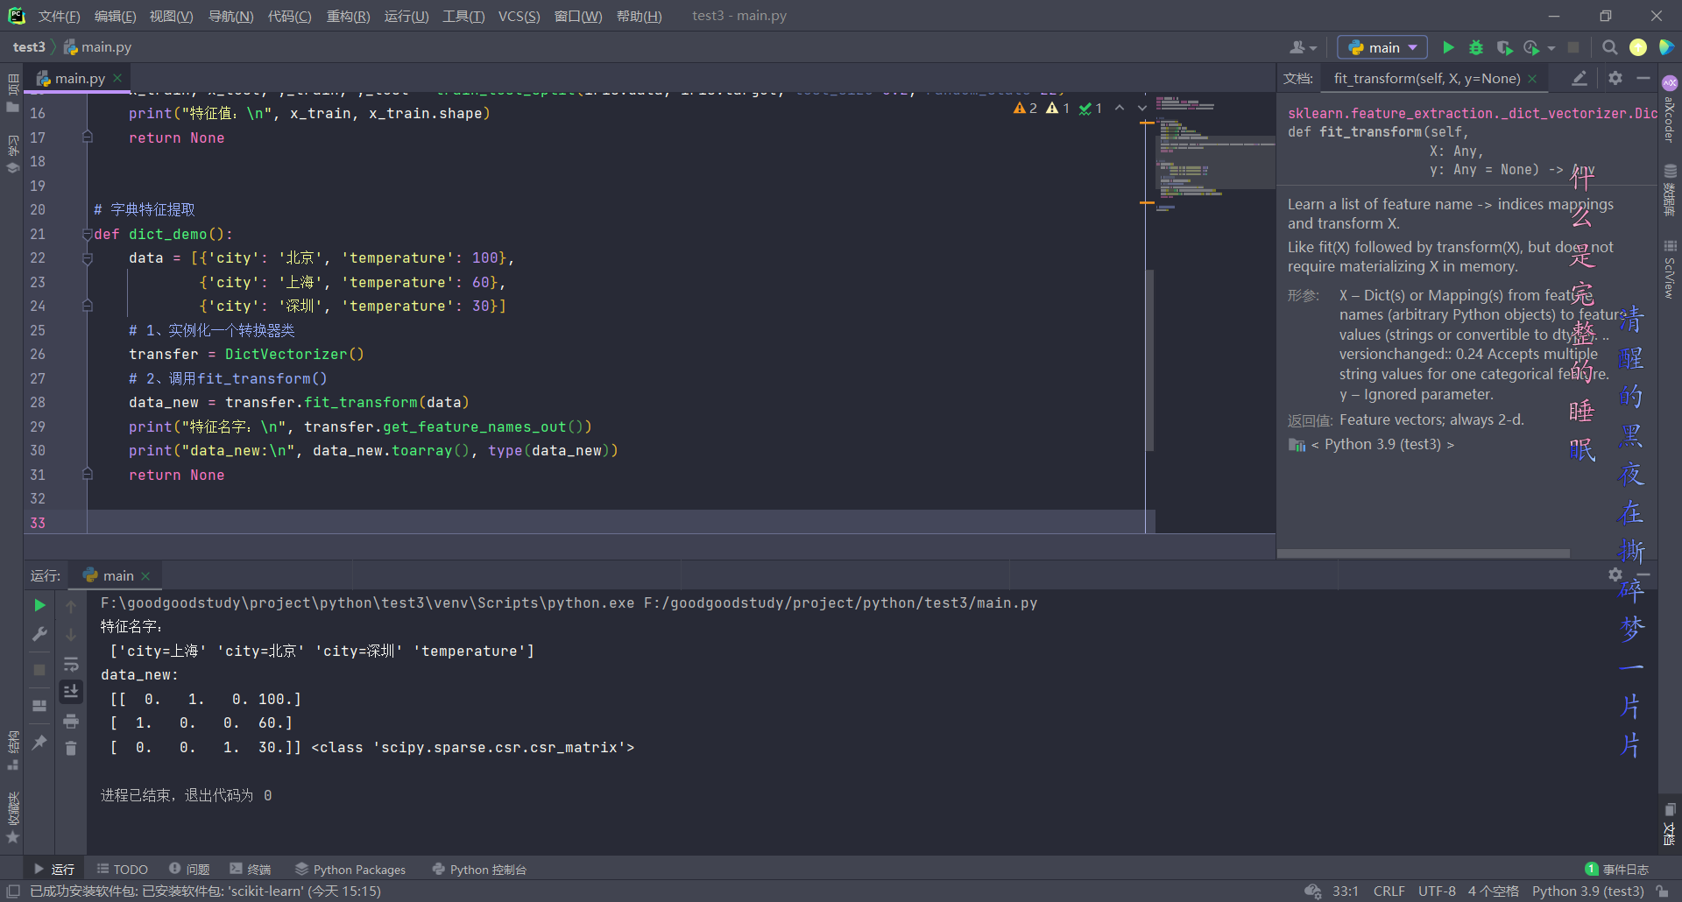Screen dimensions: 1682x902
Task: Toggle scroll to end in console
Action: [x=71, y=692]
